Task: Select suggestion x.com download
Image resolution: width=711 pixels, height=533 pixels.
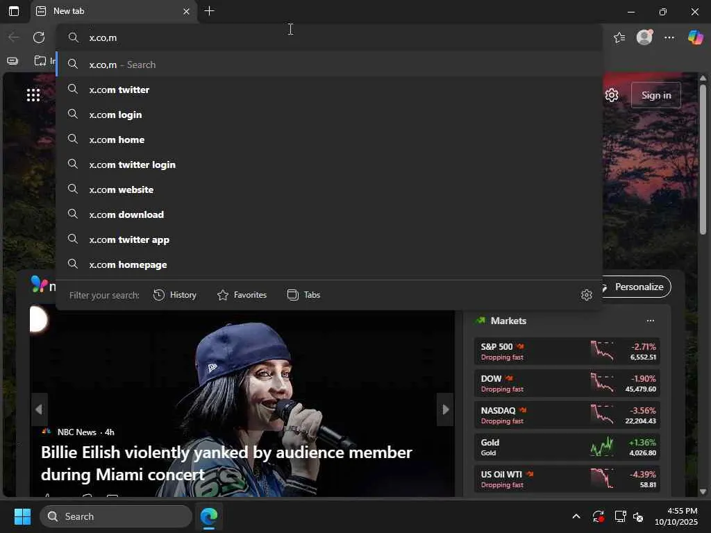Action: (x=330, y=214)
